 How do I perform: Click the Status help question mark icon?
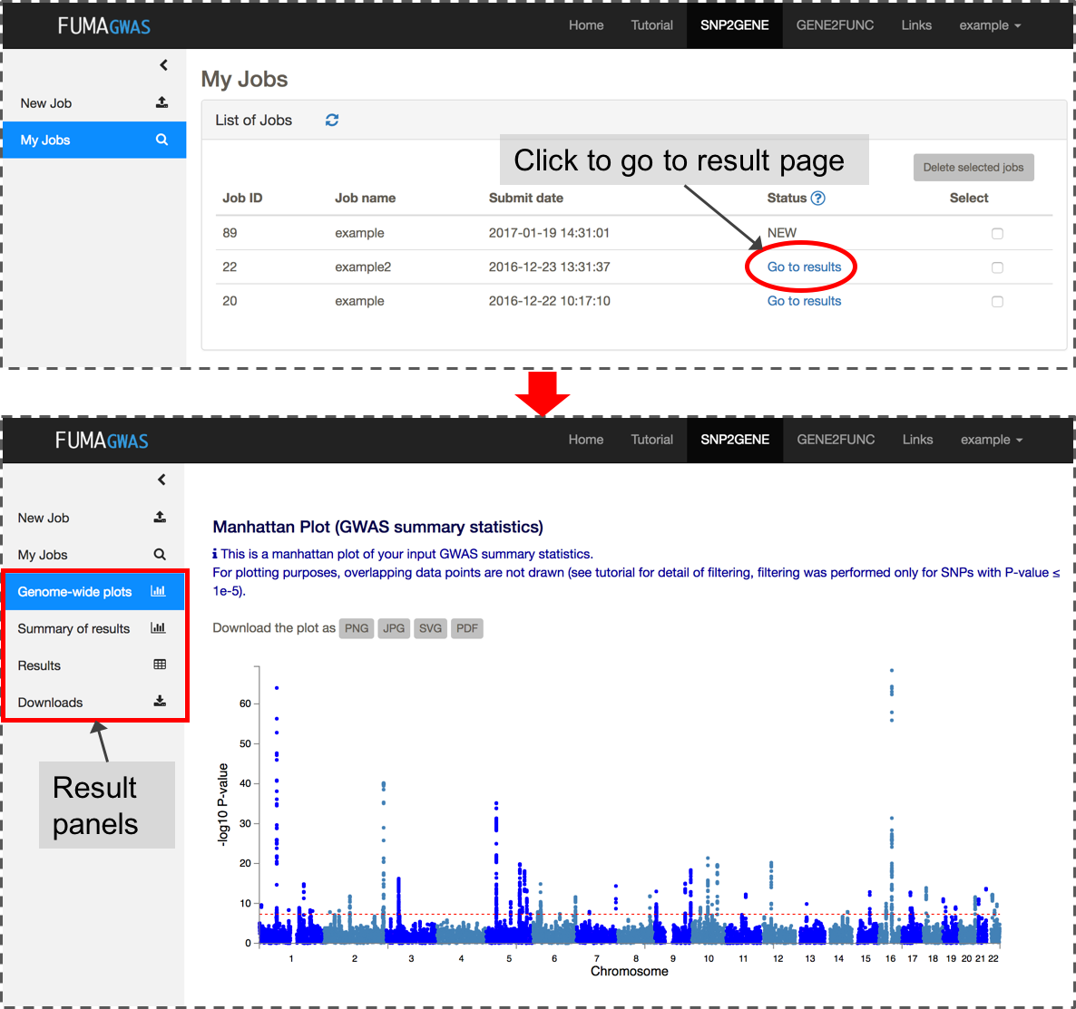click(x=817, y=199)
